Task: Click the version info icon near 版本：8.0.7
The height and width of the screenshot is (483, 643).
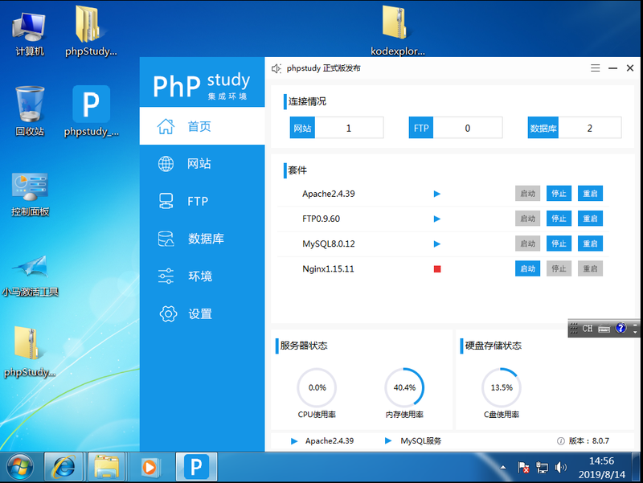Action: tap(560, 441)
